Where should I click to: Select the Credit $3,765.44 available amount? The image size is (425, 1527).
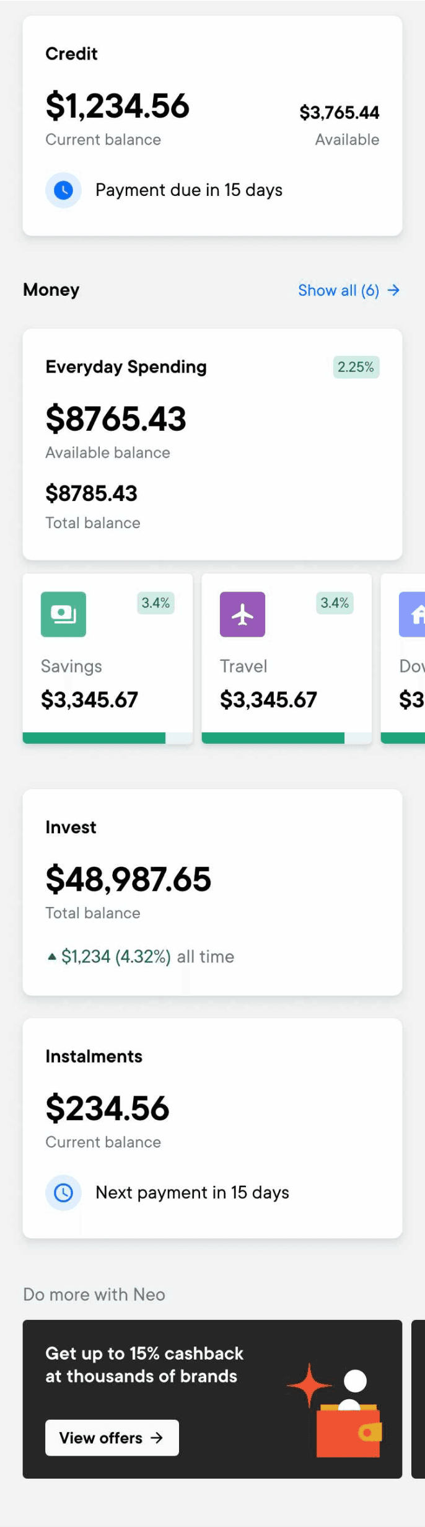pos(339,112)
